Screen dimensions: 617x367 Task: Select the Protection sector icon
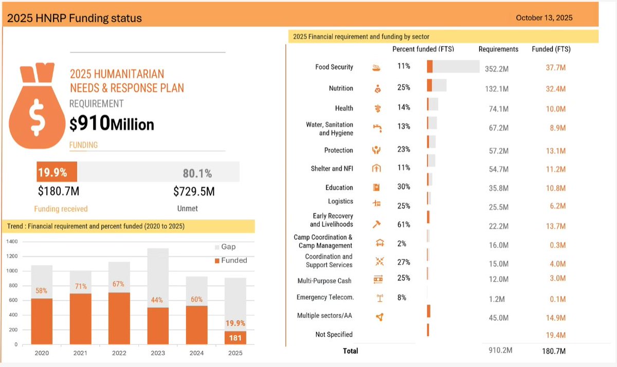(x=377, y=150)
